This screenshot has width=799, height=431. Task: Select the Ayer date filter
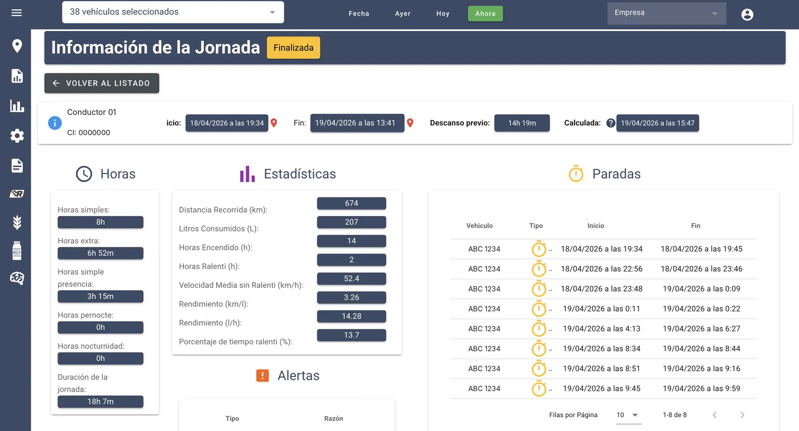403,13
